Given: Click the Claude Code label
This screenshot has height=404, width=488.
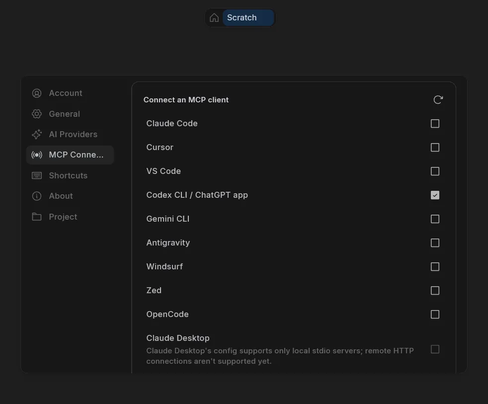Looking at the screenshot, I should 172,124.
